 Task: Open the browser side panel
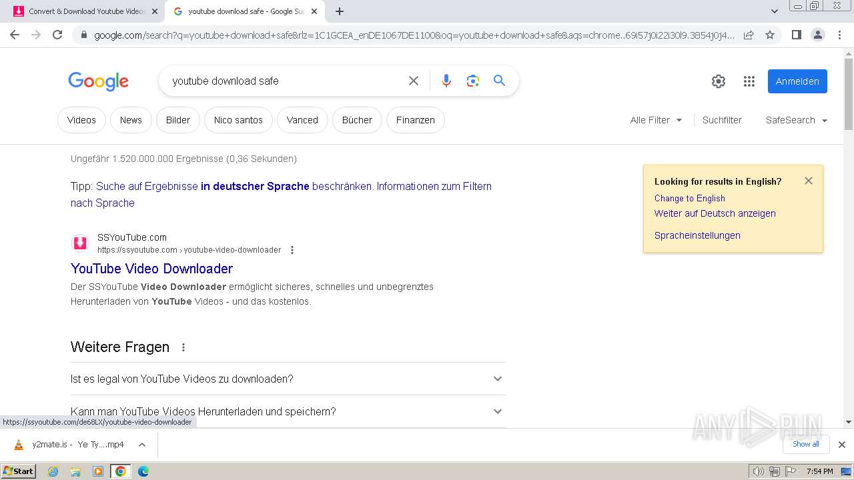tap(796, 35)
